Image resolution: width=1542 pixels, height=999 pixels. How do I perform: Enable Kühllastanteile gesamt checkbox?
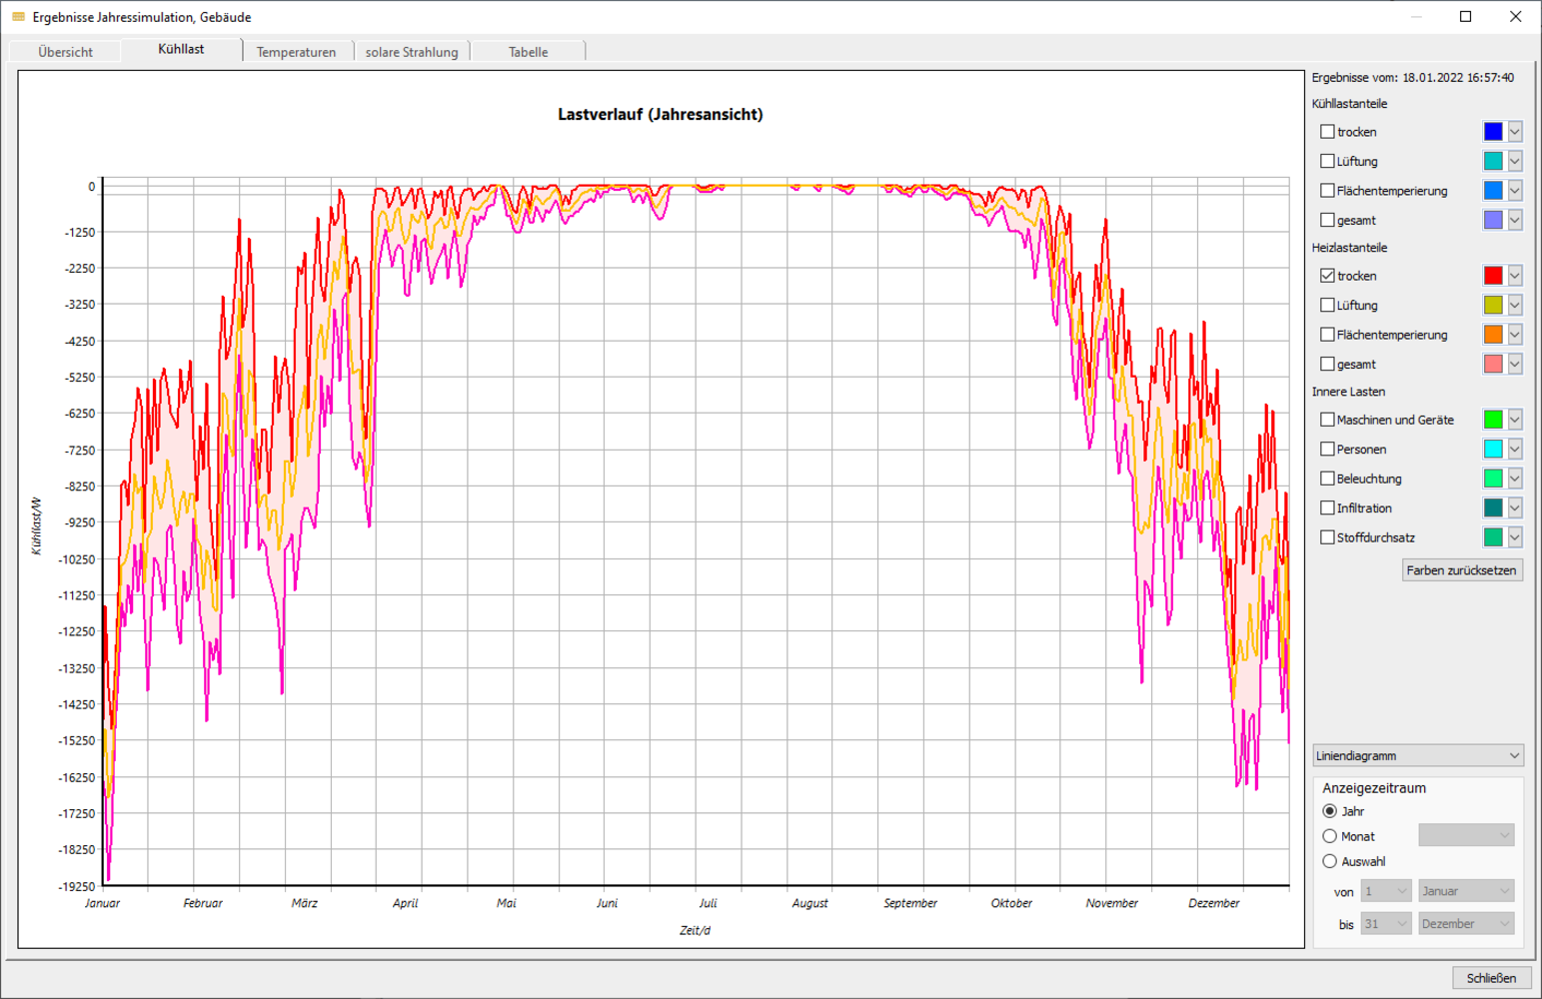click(1327, 220)
